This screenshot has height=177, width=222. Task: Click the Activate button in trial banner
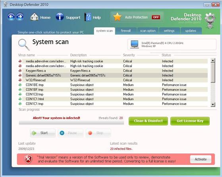tap(201, 159)
